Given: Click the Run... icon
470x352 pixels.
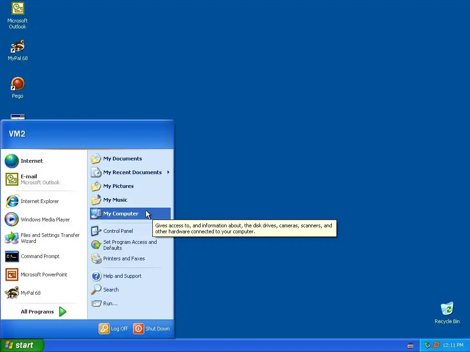Looking at the screenshot, I should (96, 303).
